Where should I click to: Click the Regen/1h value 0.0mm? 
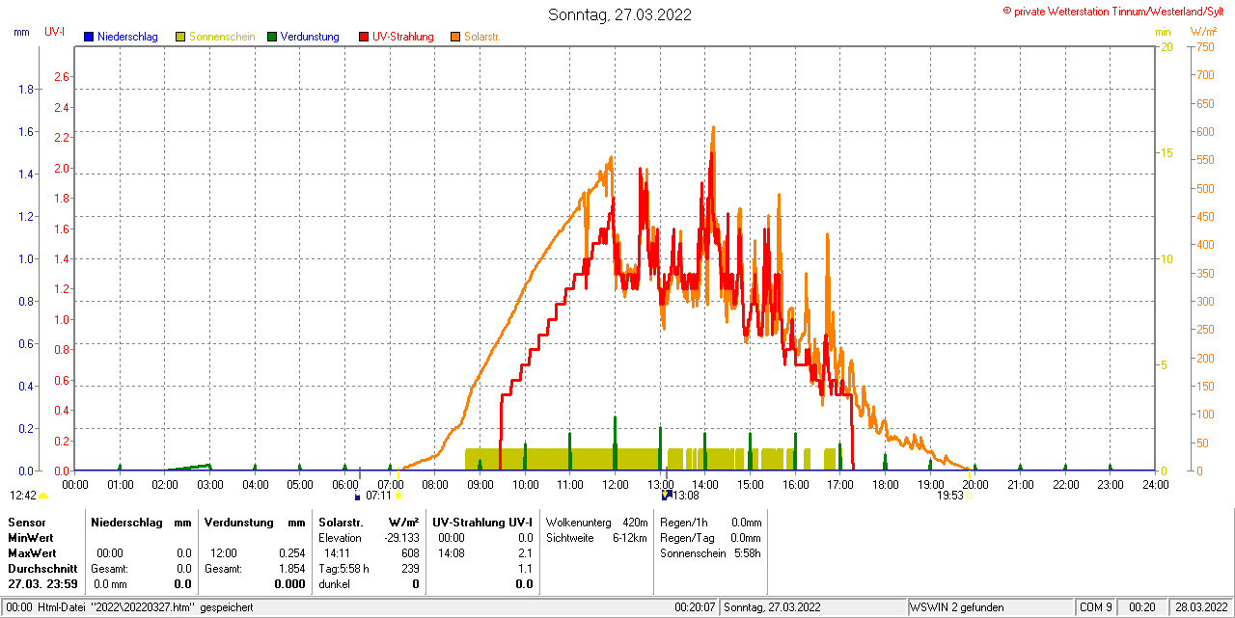[746, 522]
